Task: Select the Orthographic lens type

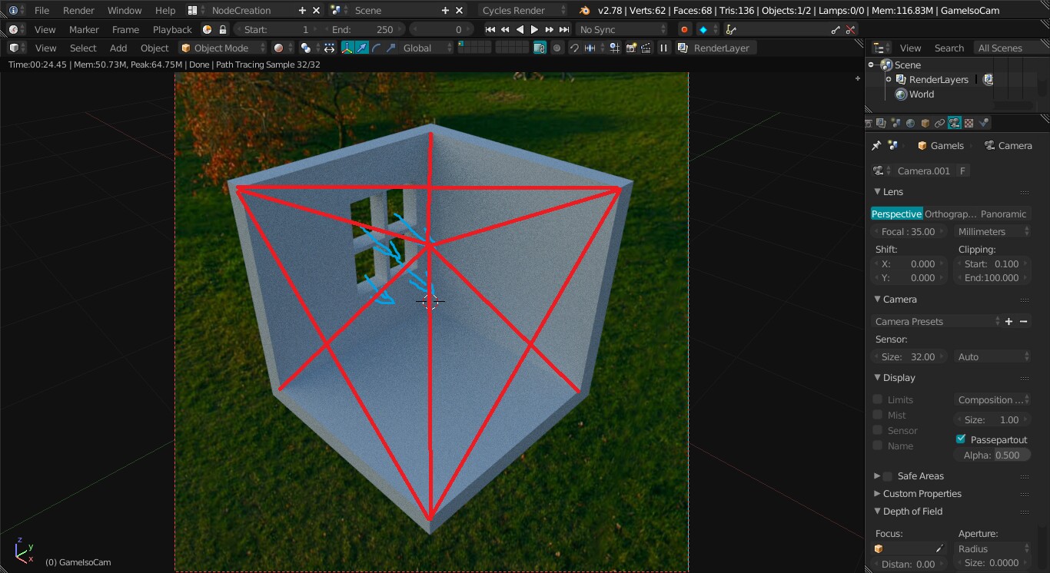Action: [950, 214]
